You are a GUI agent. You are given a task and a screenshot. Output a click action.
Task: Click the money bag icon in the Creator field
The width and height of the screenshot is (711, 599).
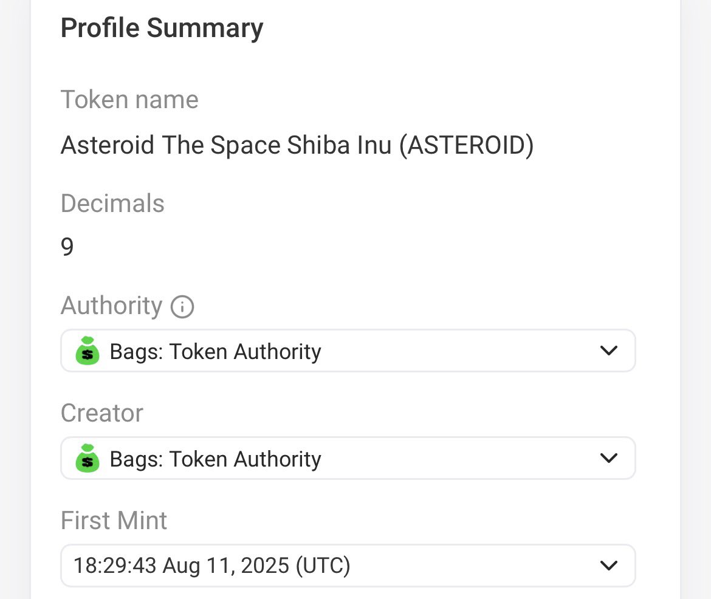tap(88, 459)
